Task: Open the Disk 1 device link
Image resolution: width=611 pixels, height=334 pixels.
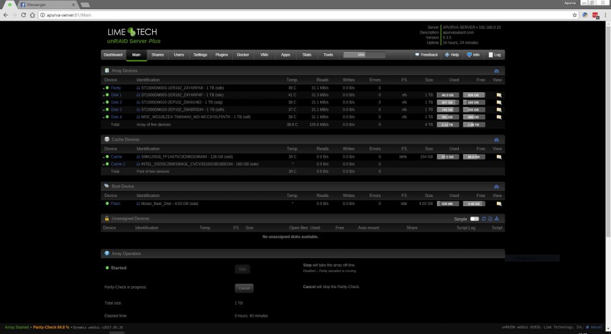Action: pos(116,95)
